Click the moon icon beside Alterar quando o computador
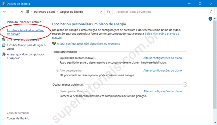Screen dimensions: 217x125 coord(4,54)
